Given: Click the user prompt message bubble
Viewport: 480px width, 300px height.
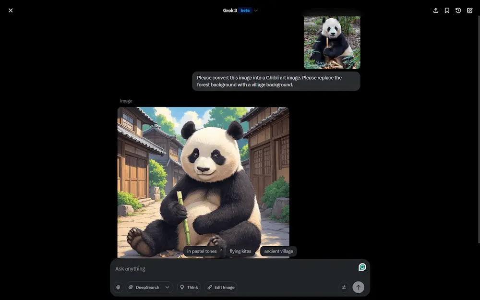Looking at the screenshot, I should click(276, 81).
